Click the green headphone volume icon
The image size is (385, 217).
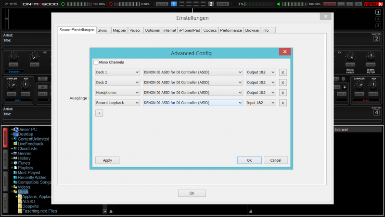pos(63,4)
